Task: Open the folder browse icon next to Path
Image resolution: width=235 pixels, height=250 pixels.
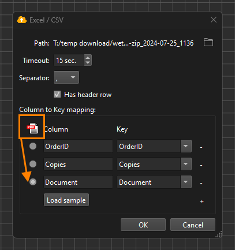Action: click(208, 42)
